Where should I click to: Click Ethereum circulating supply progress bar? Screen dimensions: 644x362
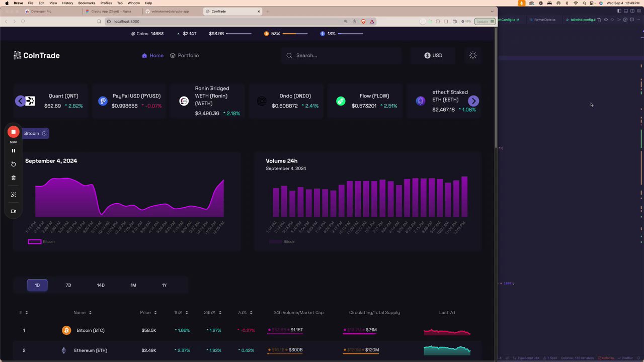click(361, 354)
